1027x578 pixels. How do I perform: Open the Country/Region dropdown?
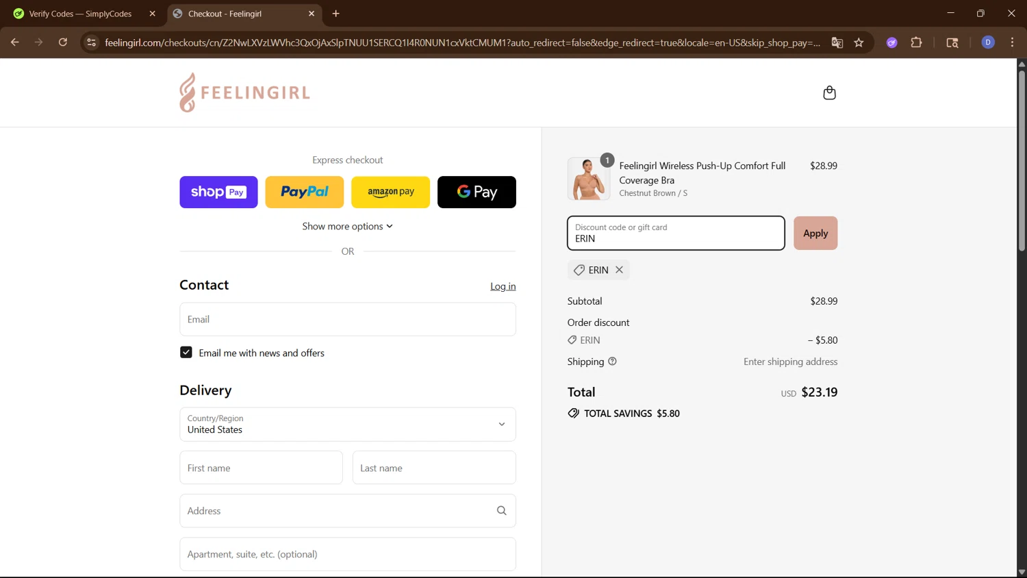348,425
